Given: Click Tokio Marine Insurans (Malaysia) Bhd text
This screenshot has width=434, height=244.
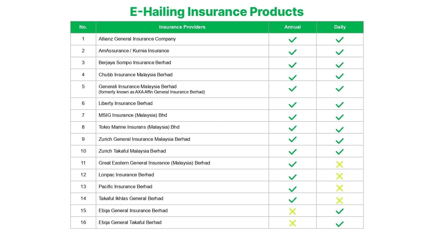Looking at the screenshot, I should coord(139,127).
